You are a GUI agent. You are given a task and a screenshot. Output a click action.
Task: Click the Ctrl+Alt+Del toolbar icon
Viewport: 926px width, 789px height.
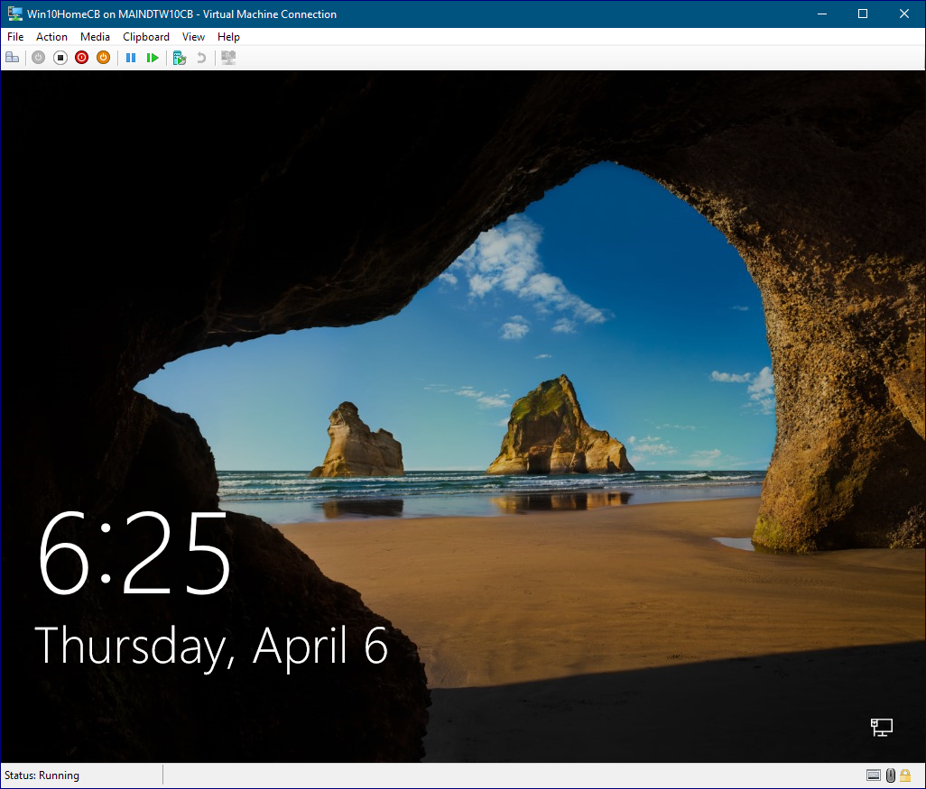point(12,58)
